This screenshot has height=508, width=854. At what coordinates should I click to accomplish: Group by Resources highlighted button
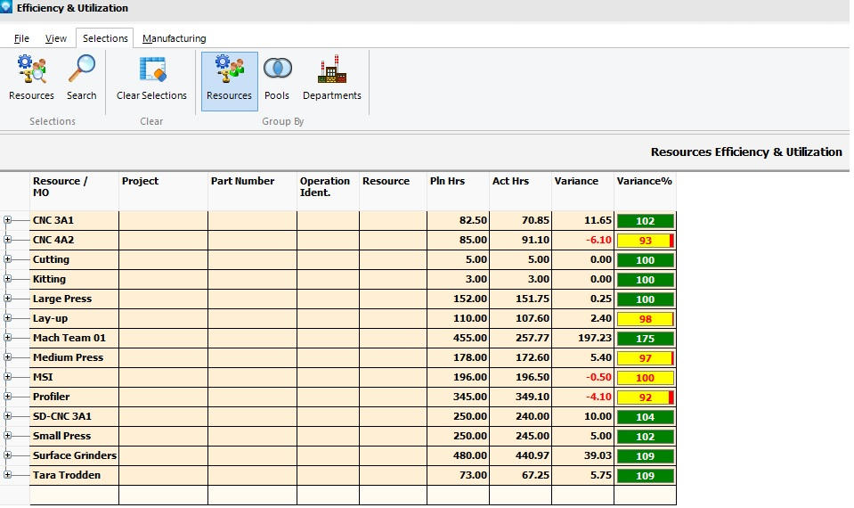[229, 81]
